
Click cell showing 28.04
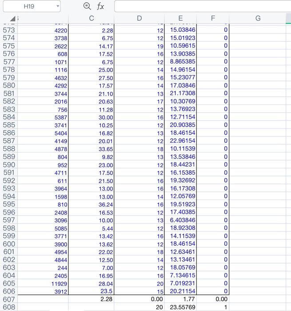click(91, 283)
